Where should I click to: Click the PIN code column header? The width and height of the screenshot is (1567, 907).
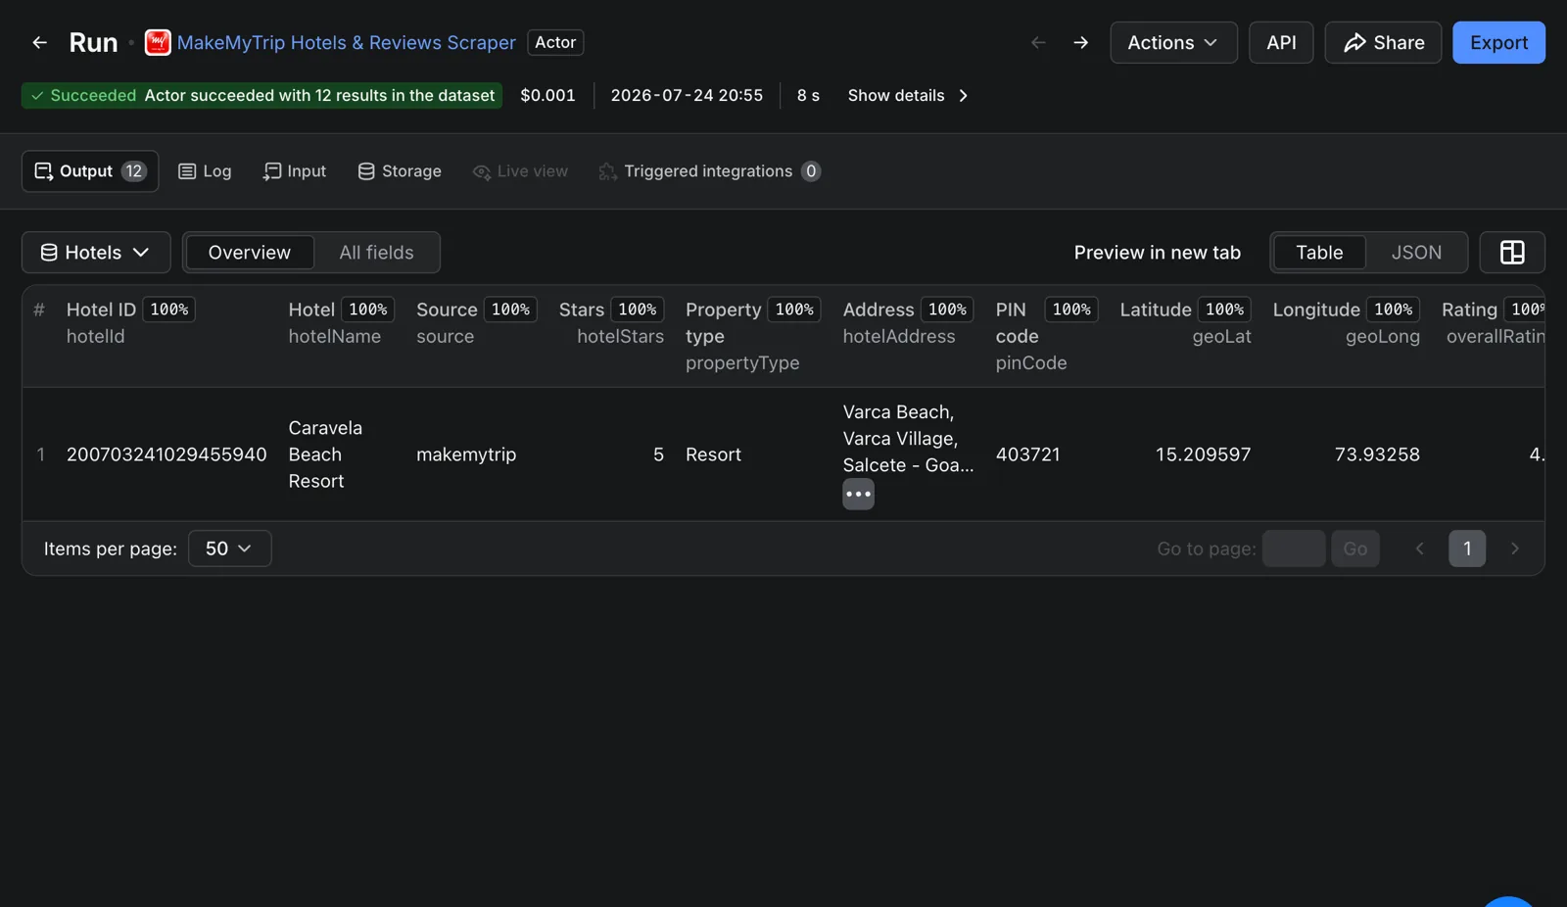pyautogui.click(x=1017, y=322)
